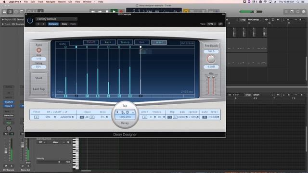The width and height of the screenshot is (308, 173).
Task: Click the Spotlight search icon in menu bar
Action: pyautogui.click(x=298, y=2)
